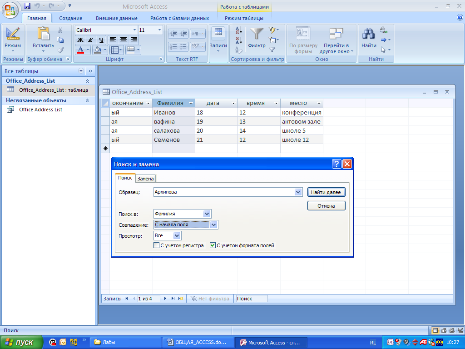Apply the fill color paint bucket

coord(98,50)
